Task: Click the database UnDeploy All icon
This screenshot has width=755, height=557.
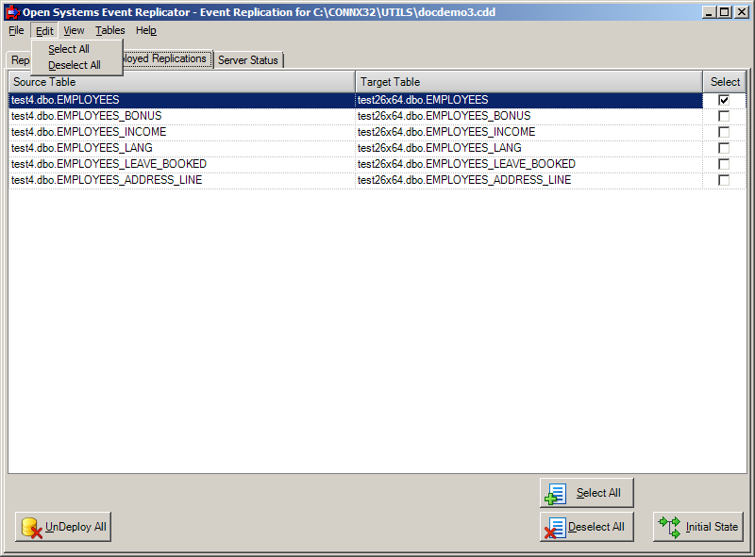Action: pos(29,527)
